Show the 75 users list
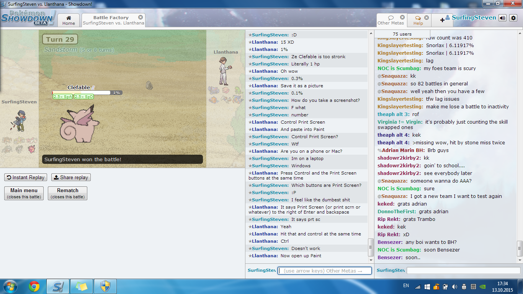 coord(402,34)
